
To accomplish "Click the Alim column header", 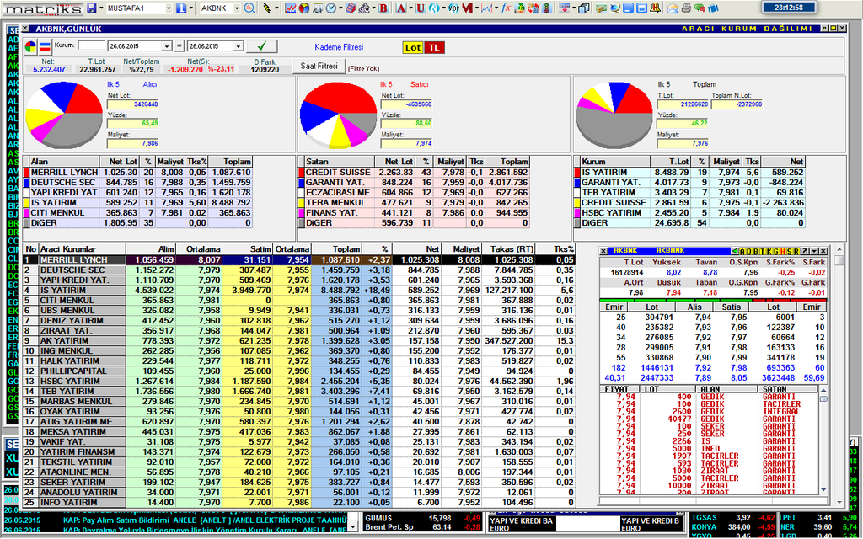I will [161, 249].
